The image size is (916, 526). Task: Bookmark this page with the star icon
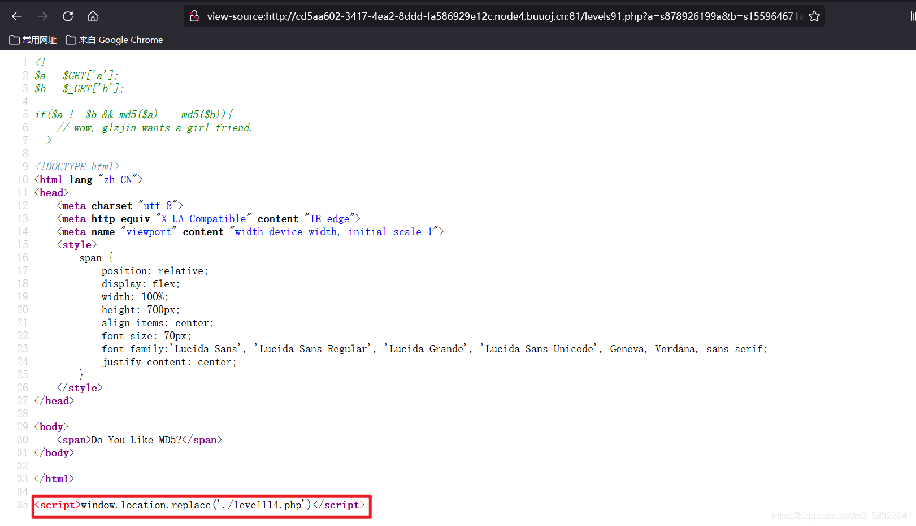point(814,16)
